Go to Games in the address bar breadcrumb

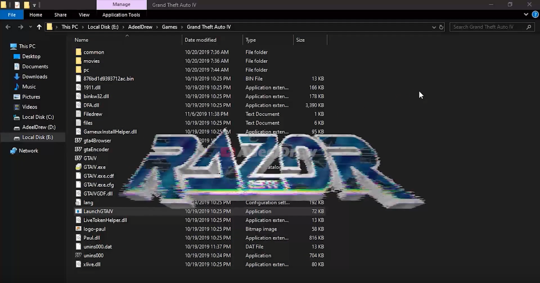[170, 27]
